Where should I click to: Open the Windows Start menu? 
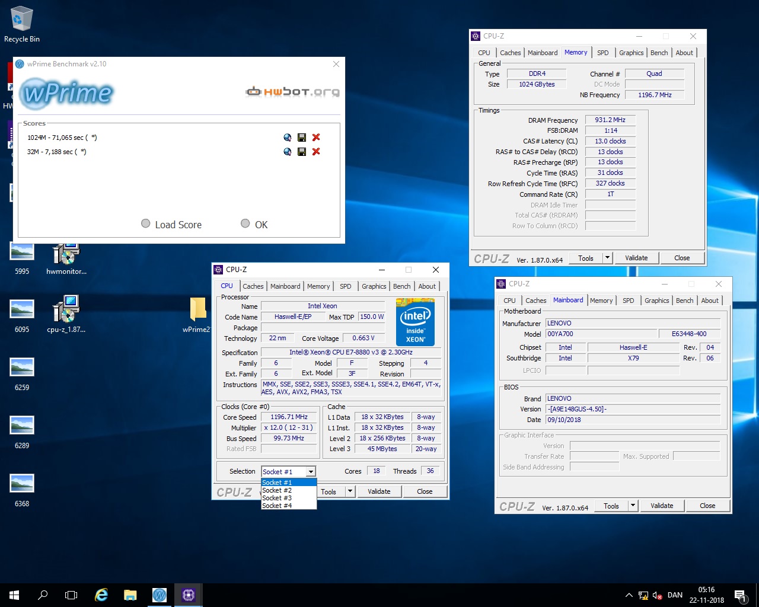coord(14,595)
